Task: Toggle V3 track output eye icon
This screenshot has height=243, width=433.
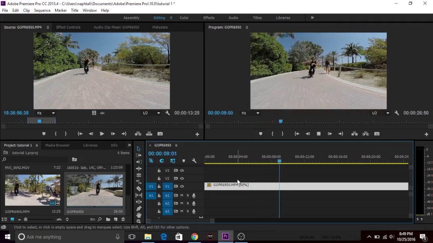Action: pos(182,171)
